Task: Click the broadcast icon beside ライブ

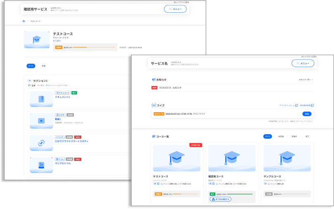Action: 154,105
